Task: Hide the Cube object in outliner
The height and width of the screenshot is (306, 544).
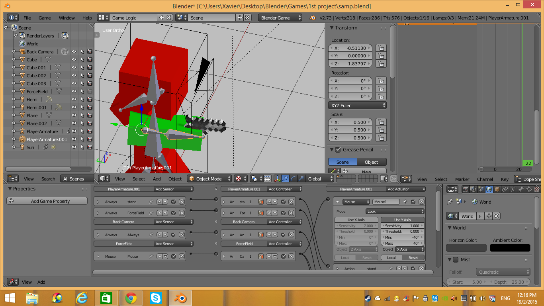Action: pyautogui.click(x=74, y=59)
